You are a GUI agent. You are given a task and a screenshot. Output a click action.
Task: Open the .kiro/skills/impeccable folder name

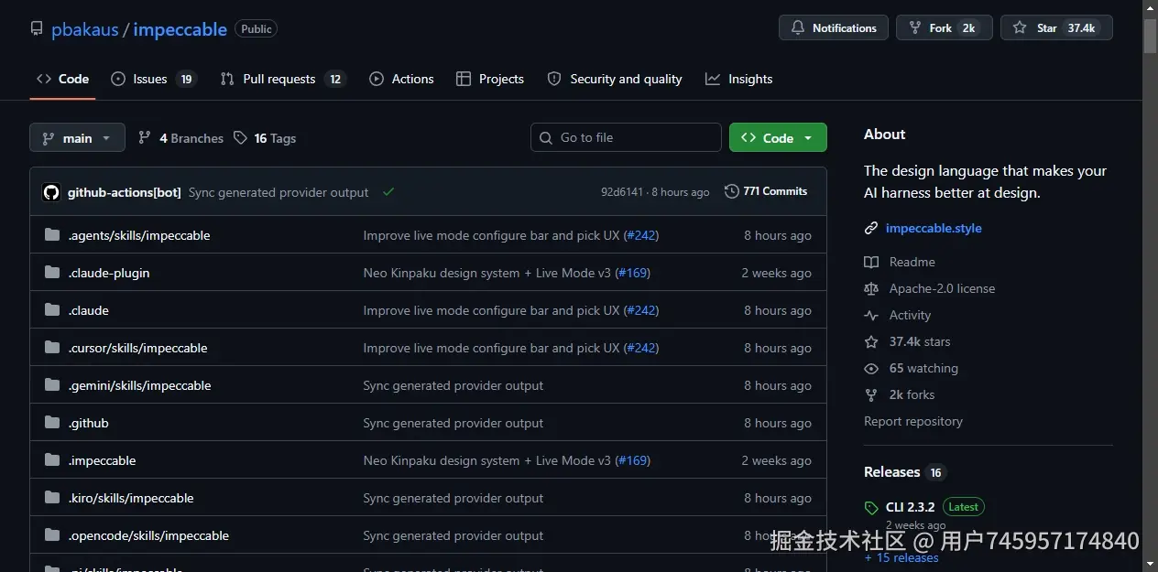(x=131, y=498)
